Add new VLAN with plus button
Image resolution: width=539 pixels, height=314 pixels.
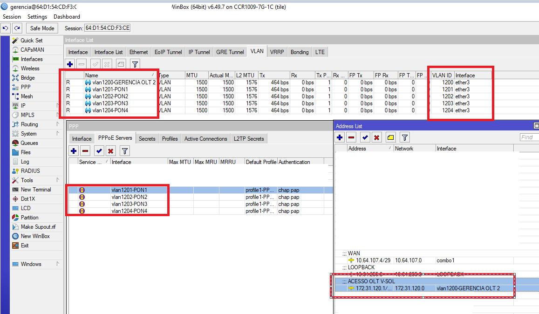70,64
